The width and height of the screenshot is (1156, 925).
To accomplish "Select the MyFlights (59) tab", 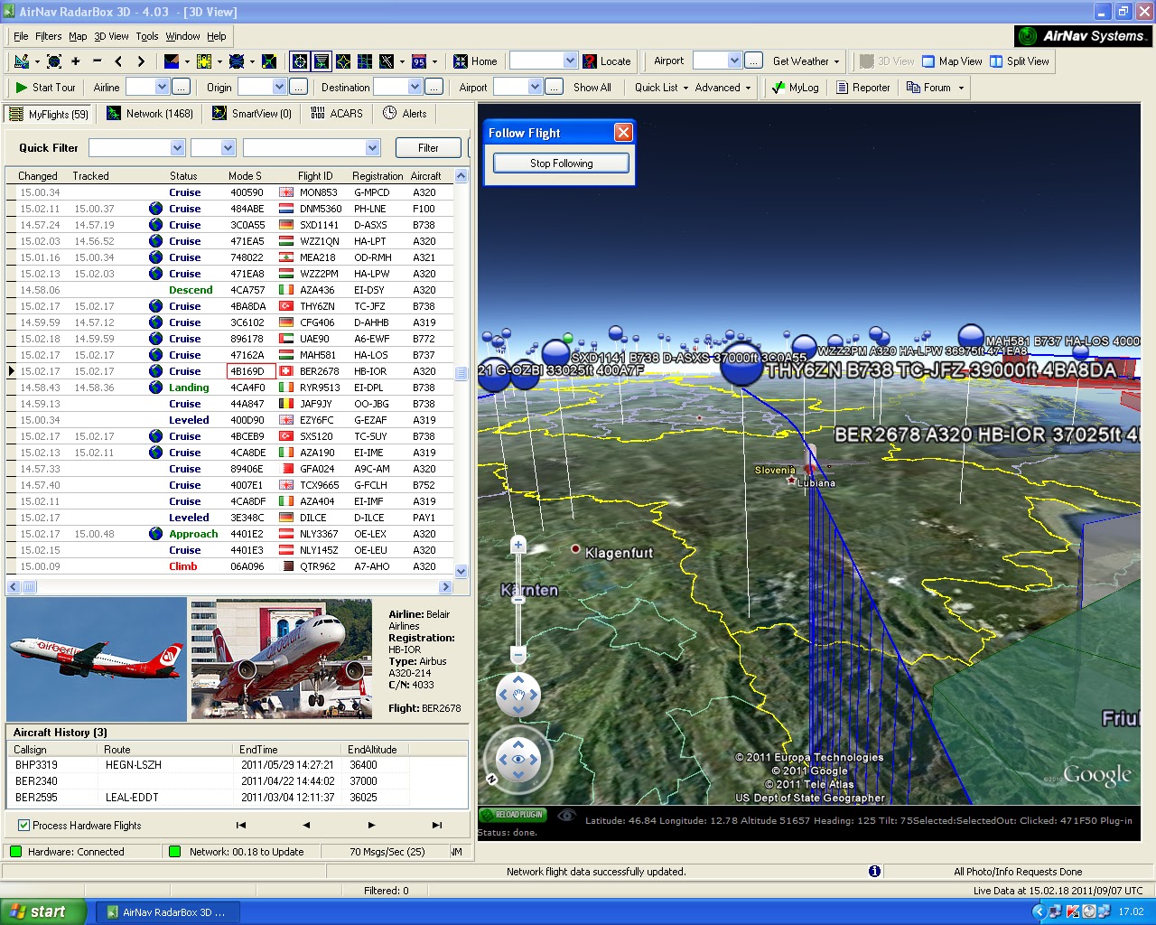I will [x=49, y=114].
